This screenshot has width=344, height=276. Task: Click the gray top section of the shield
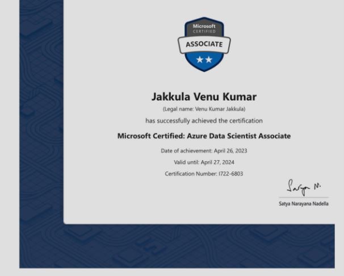tap(204, 27)
